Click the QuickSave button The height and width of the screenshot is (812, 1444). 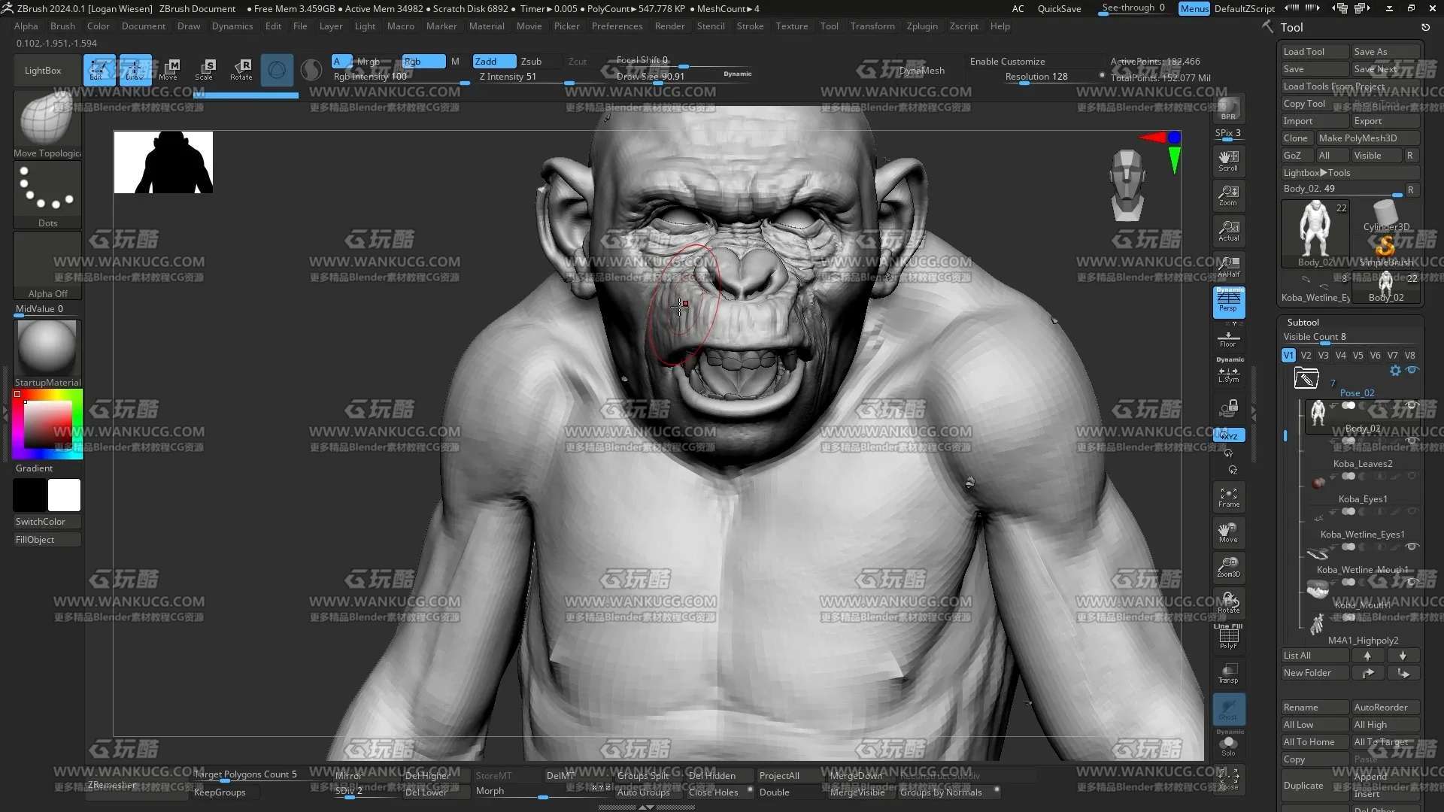coord(1059,9)
